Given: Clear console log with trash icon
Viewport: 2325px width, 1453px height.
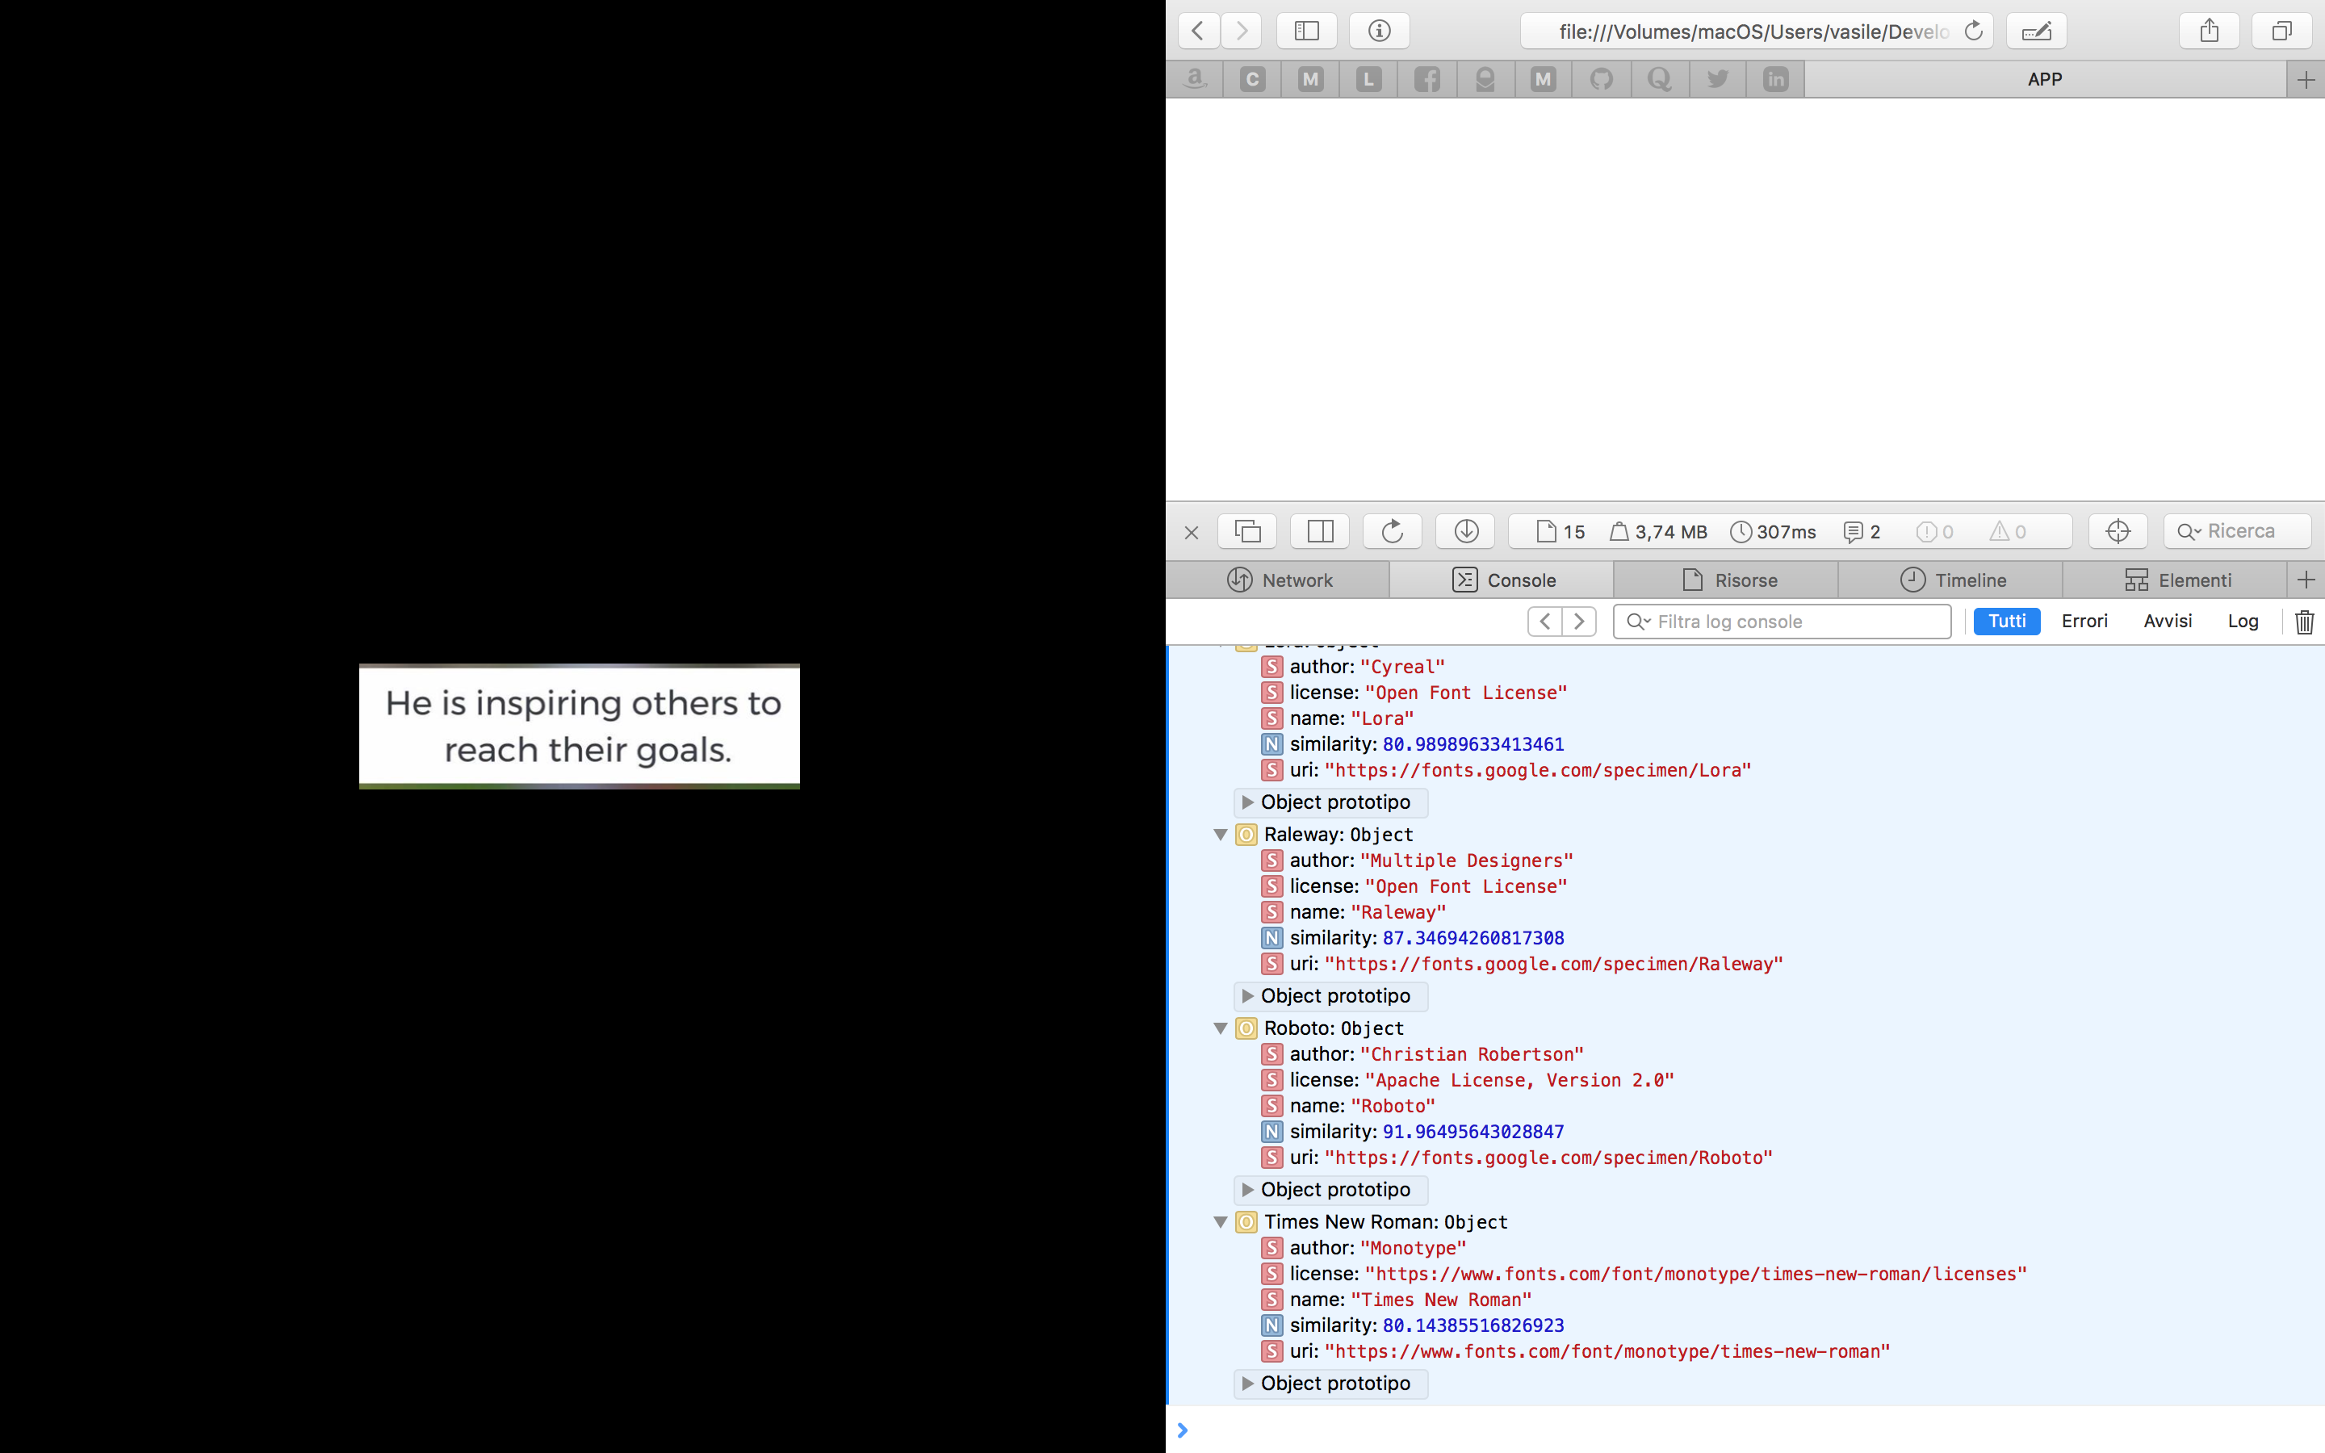Looking at the screenshot, I should click(x=2304, y=622).
